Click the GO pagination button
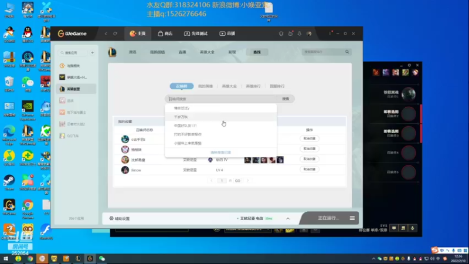This screenshot has width=469, height=264. pos(237,181)
